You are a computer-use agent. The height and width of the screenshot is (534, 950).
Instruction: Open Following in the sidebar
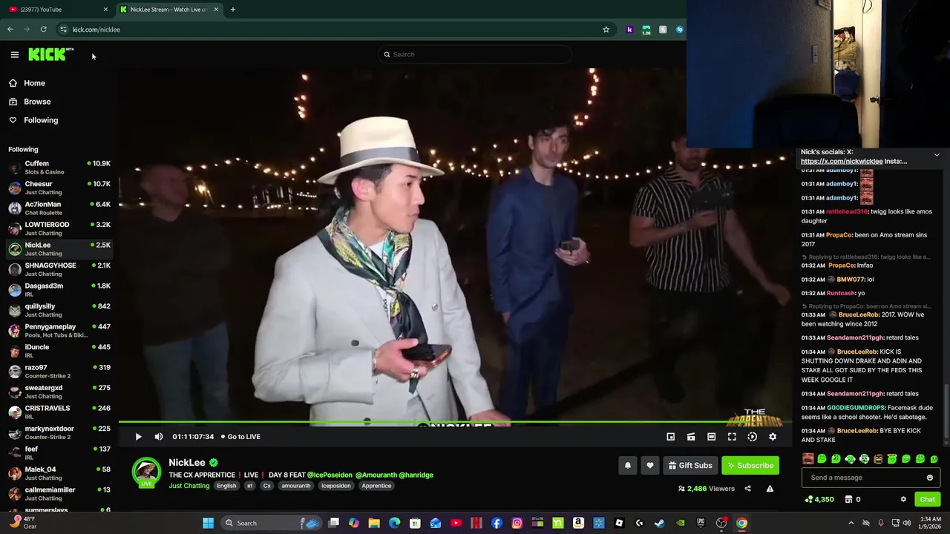tap(41, 120)
